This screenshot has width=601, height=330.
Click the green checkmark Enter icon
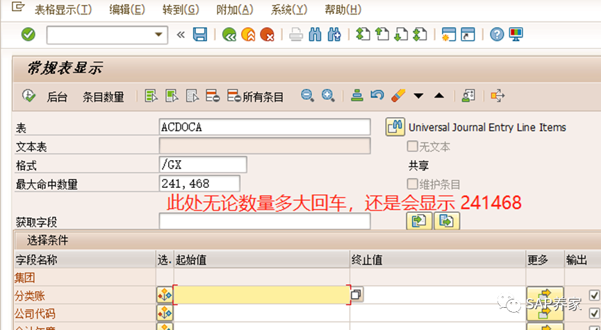28,35
